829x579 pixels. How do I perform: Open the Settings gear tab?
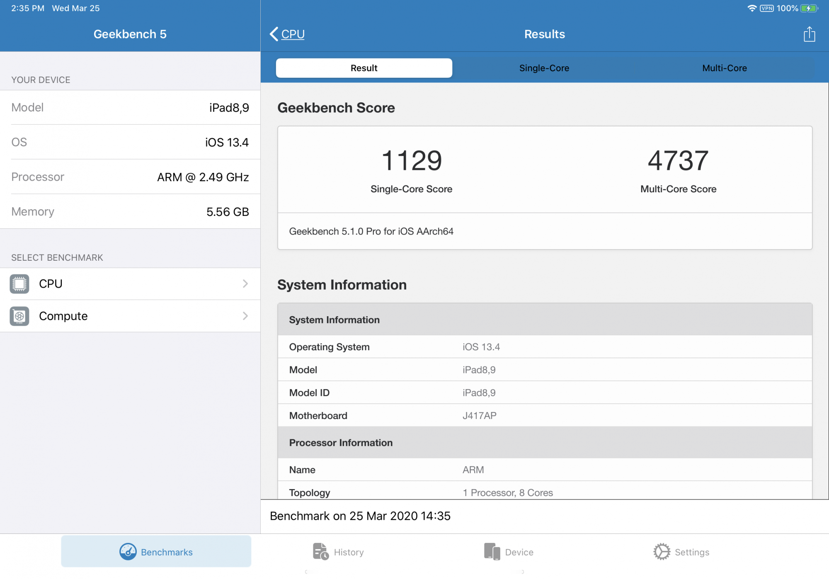coord(681,552)
